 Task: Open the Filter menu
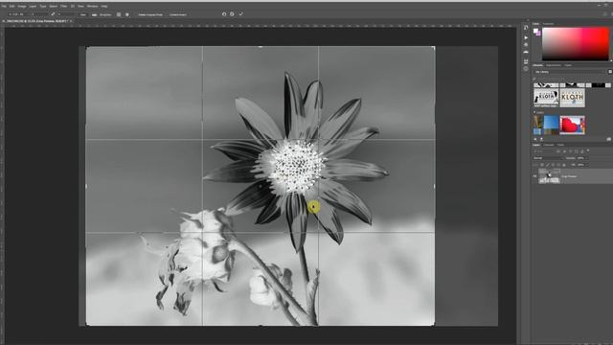pos(63,7)
